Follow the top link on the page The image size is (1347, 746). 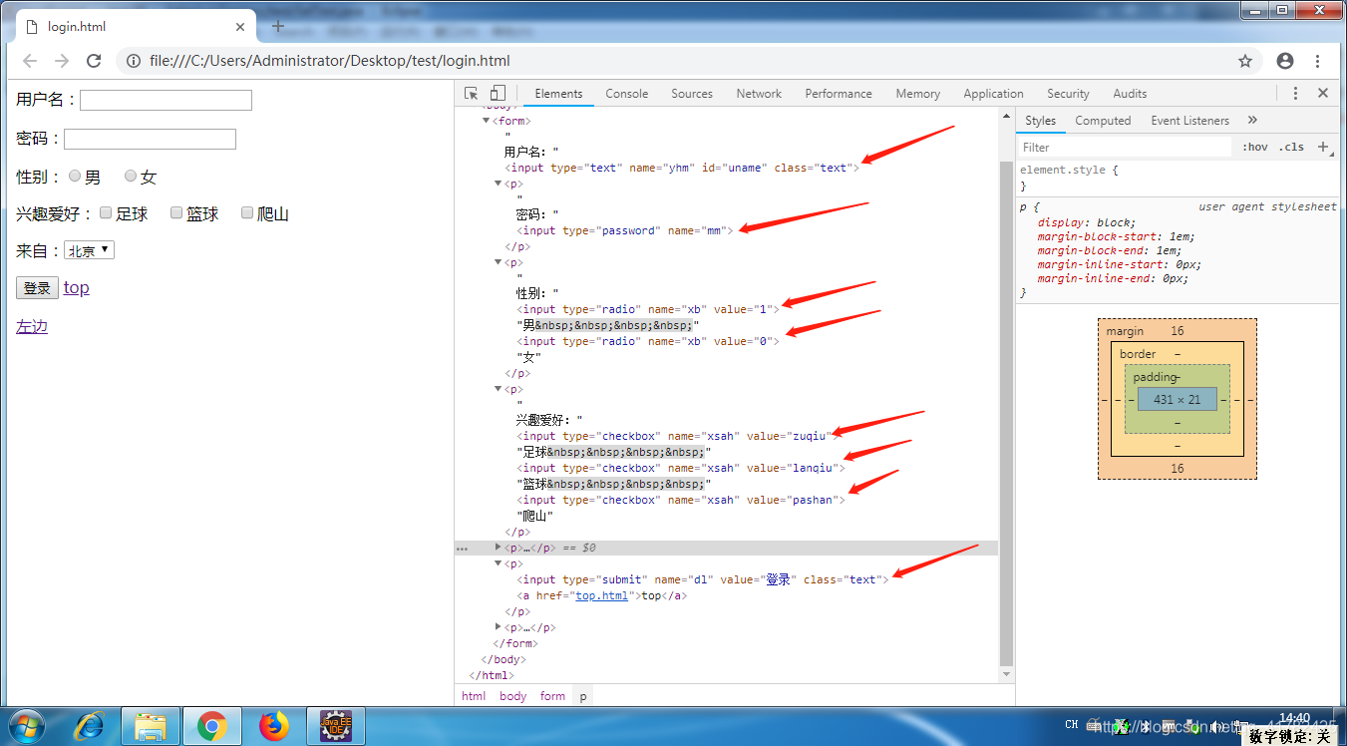point(77,287)
